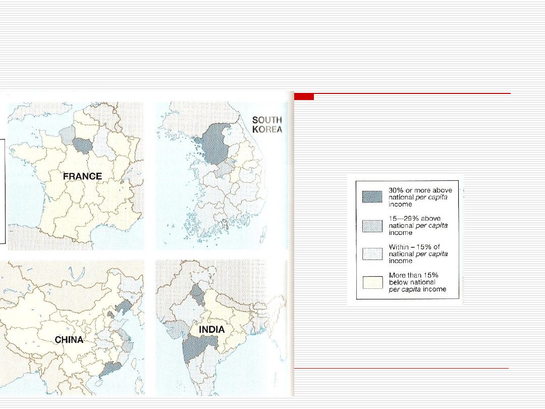Select the "Within – 15%" legend swatch

(x=373, y=254)
